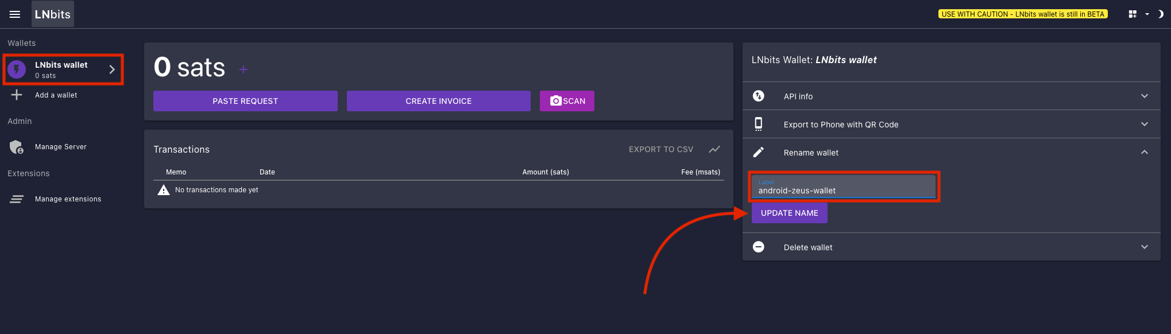Screen dimensions: 1171x334
Task: Click the Add a wallet plus icon
Action: coord(17,95)
